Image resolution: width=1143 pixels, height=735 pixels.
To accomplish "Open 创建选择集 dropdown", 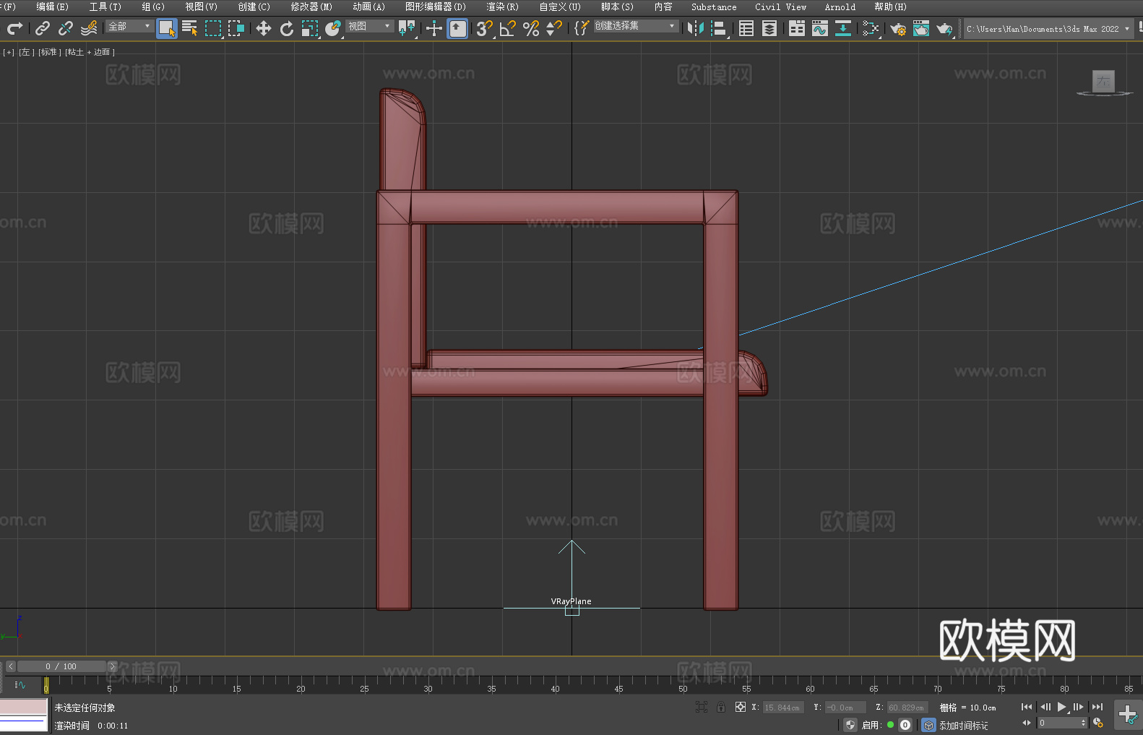I will (636, 26).
